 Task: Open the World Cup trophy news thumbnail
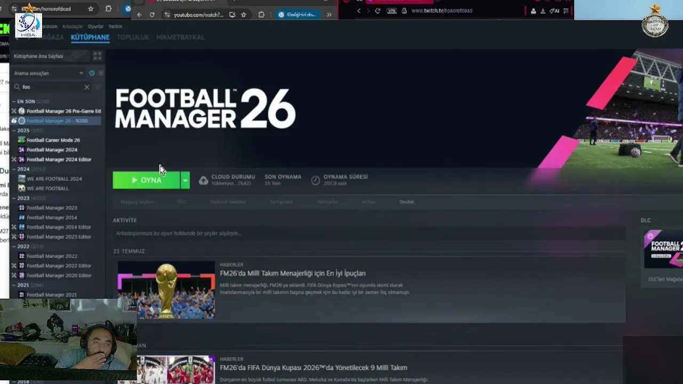pyautogui.click(x=166, y=290)
